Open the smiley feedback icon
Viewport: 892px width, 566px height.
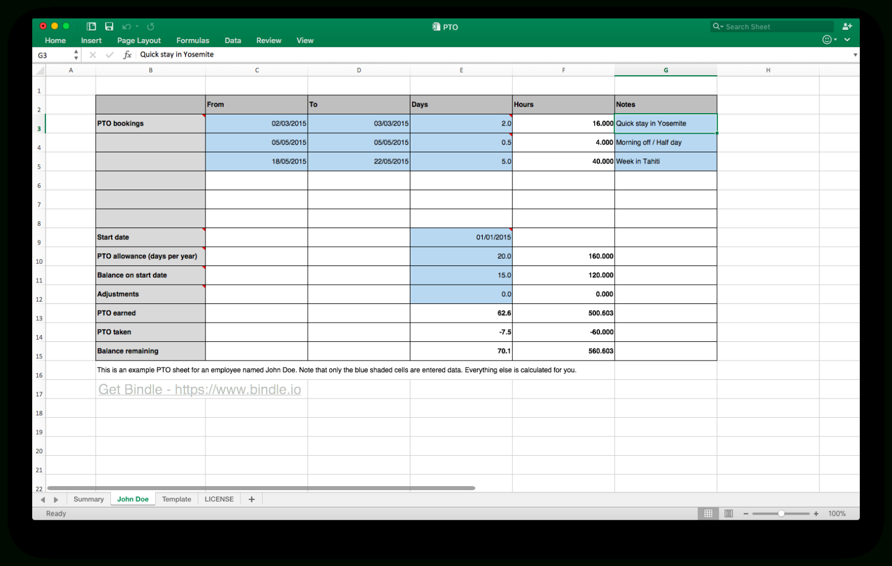pyautogui.click(x=827, y=40)
